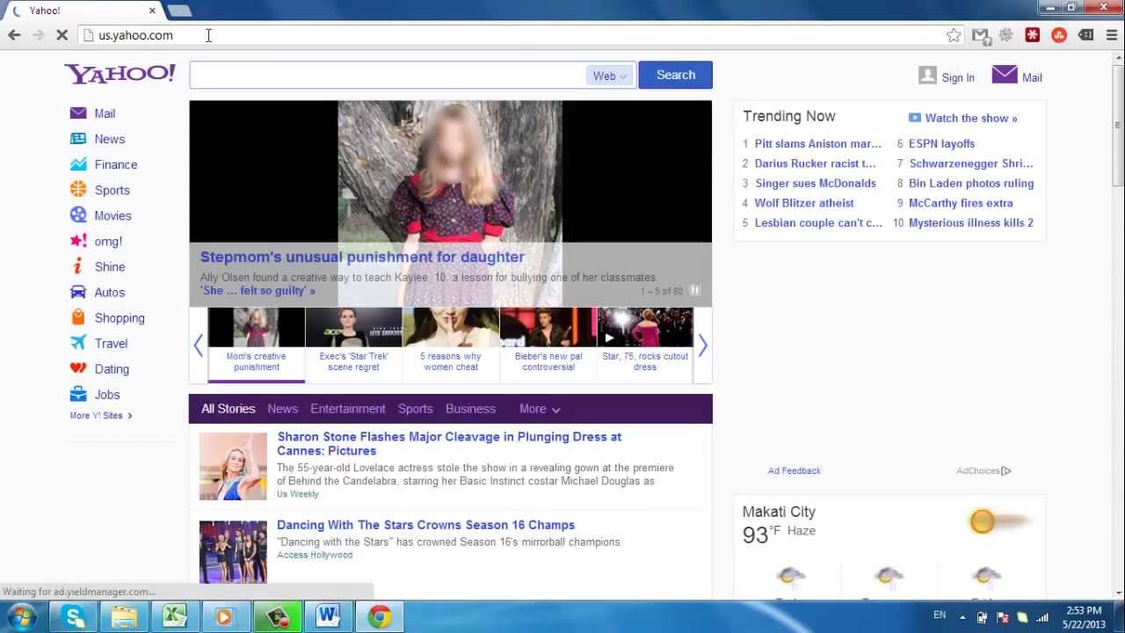This screenshot has width=1125, height=633.
Task: Select the Sports basketball icon
Action: pos(78,190)
